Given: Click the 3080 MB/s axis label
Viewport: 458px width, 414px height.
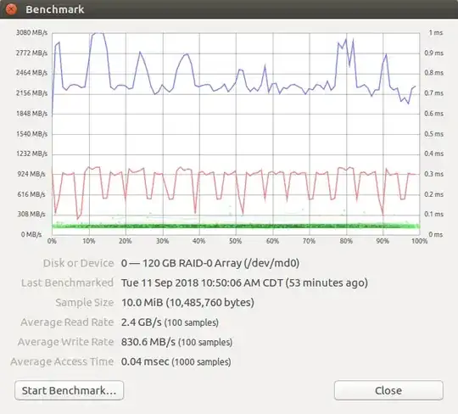Looking at the screenshot, I should click(x=31, y=32).
